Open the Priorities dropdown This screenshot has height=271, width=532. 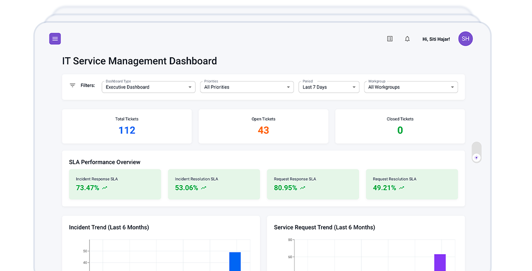tap(247, 87)
